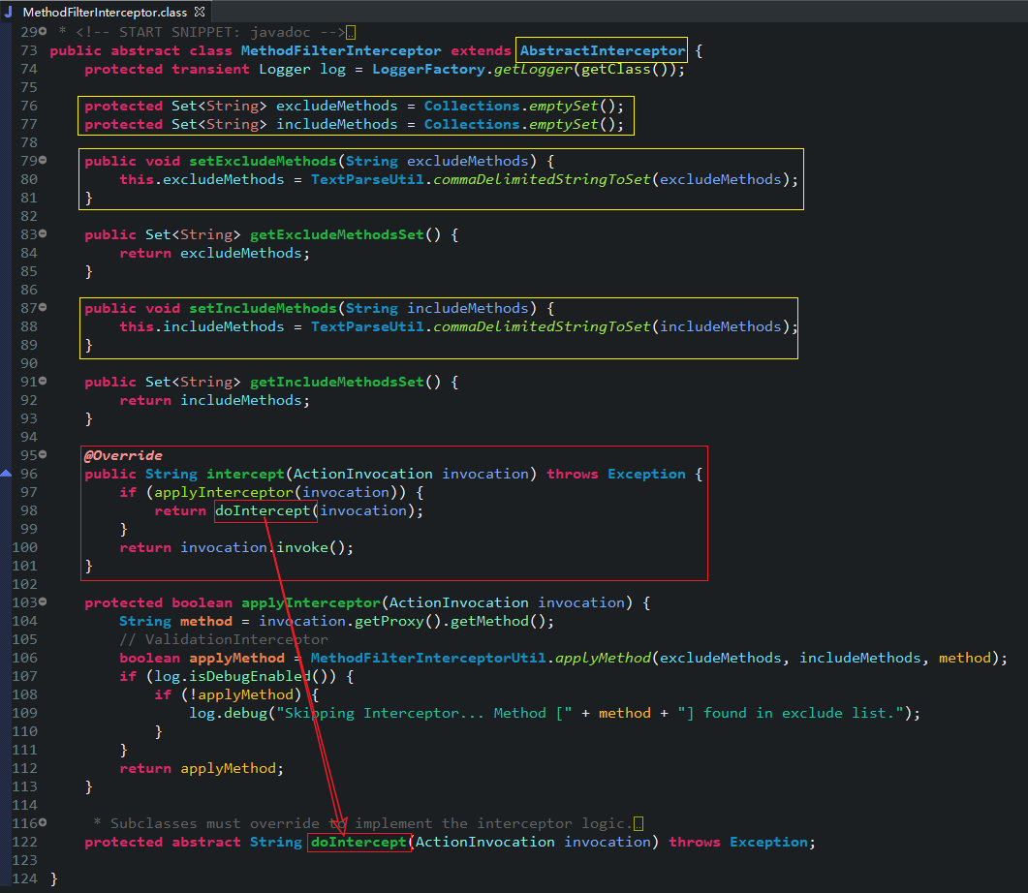Select the MethodFilterInterceptor.class tab
The image size is (1028, 893).
105,12
